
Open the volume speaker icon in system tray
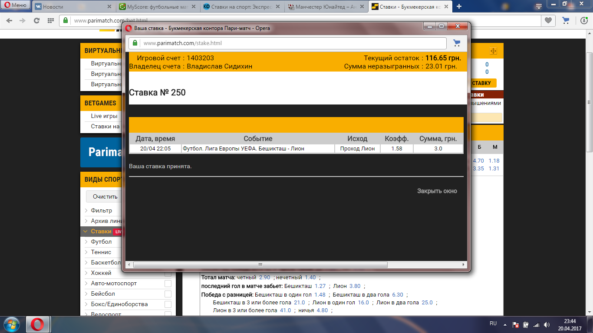(546, 324)
